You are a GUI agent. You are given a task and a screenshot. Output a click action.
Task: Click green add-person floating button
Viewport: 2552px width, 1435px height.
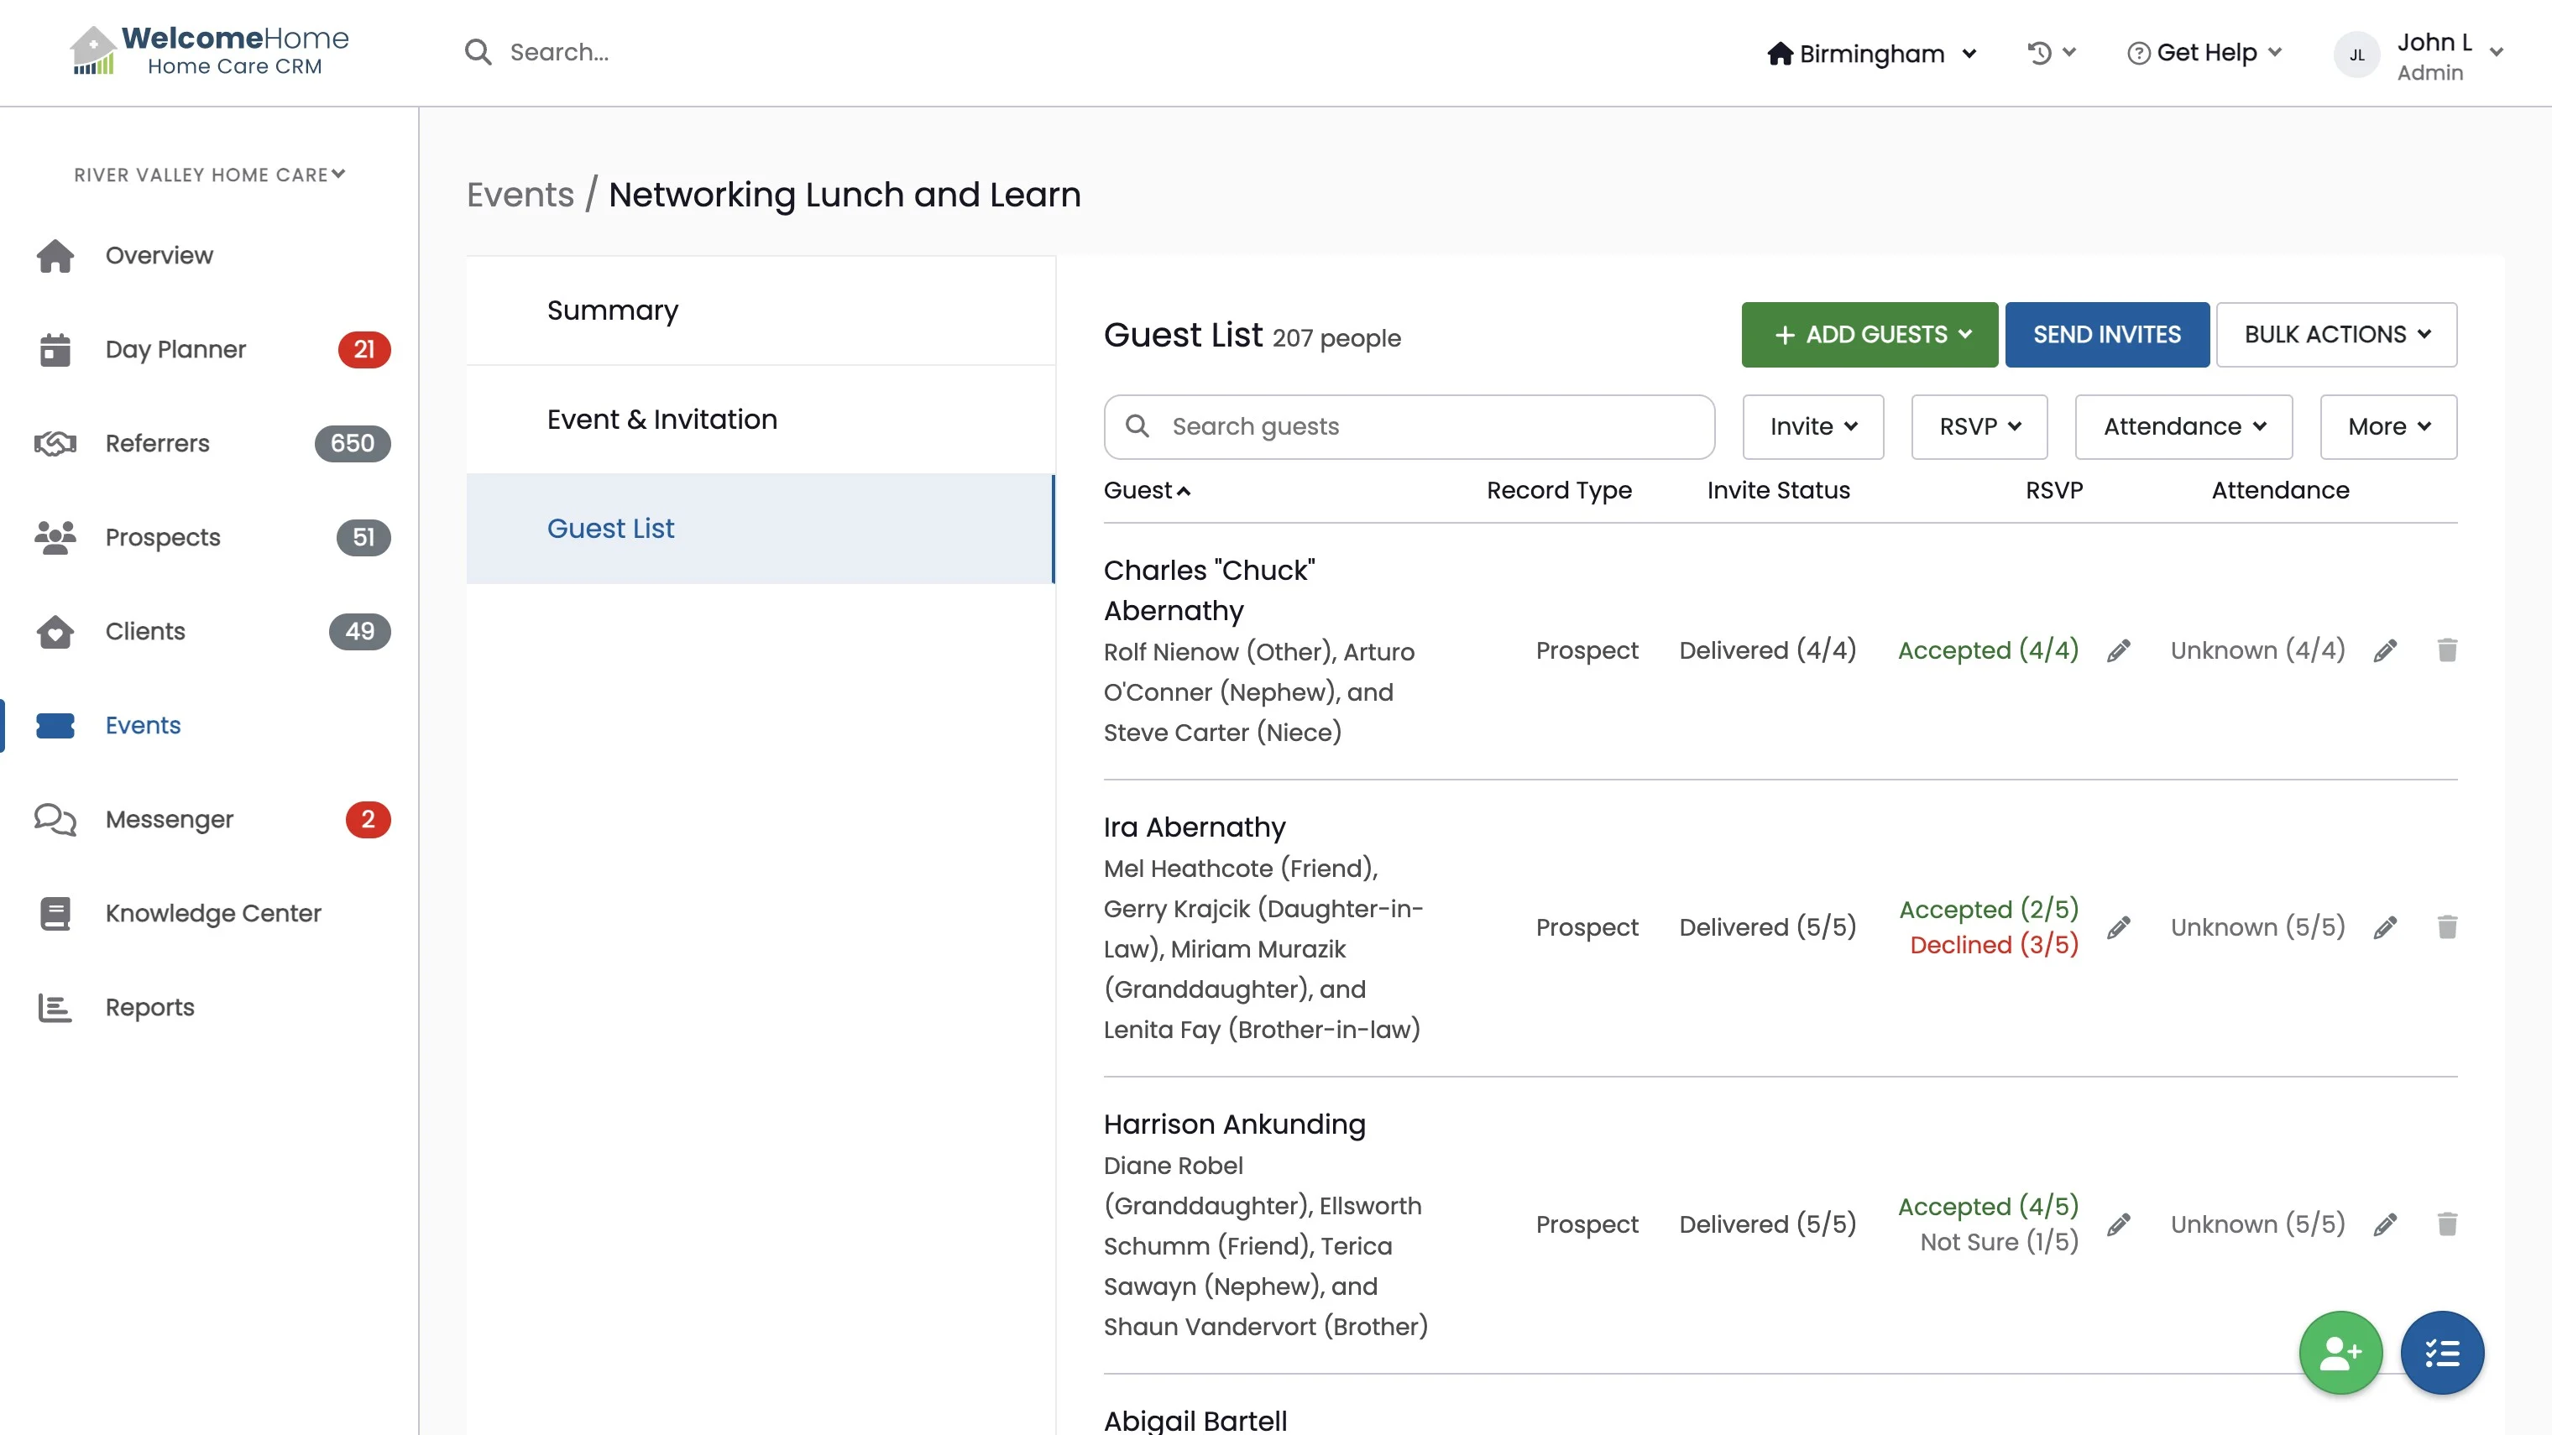tap(2340, 1352)
